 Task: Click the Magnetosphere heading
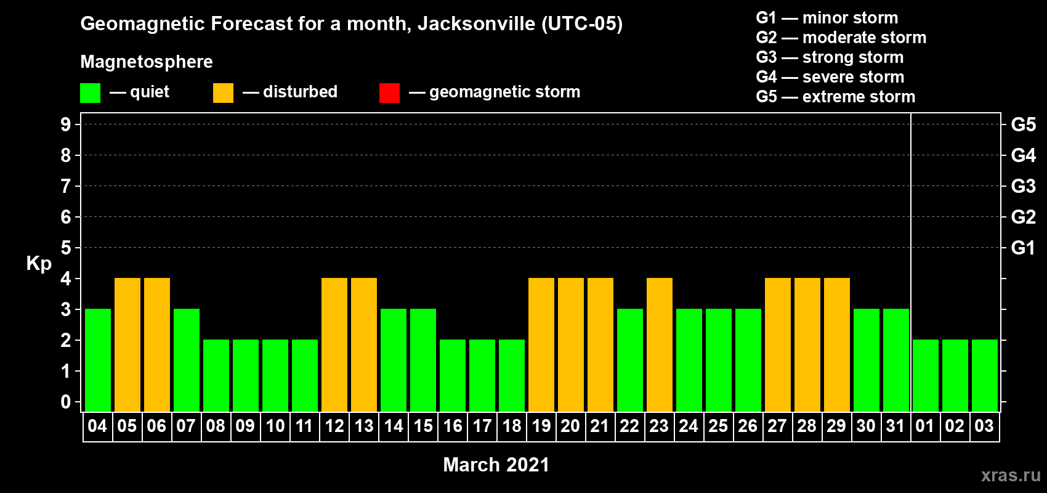[x=147, y=62]
